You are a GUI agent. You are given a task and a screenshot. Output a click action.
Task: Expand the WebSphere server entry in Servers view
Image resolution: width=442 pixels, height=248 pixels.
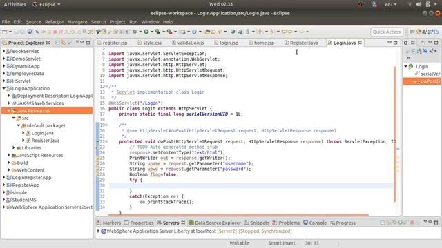pyautogui.click(x=98, y=231)
